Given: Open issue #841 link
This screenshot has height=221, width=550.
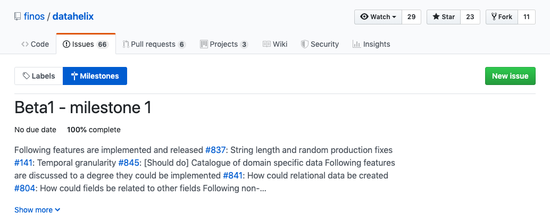Looking at the screenshot, I should point(232,175).
